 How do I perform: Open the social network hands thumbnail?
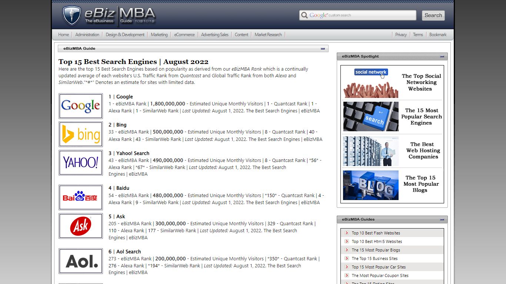371,83
